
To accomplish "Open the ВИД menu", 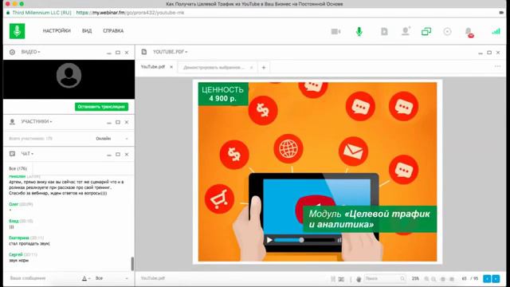I will (87, 31).
